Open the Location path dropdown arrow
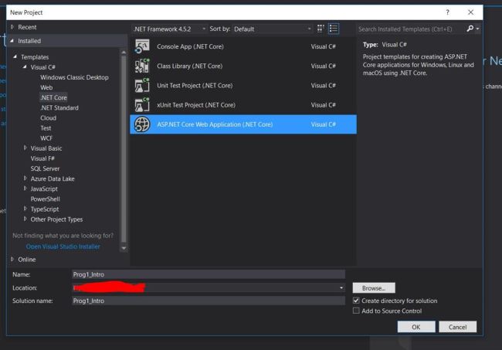 [x=341, y=288]
